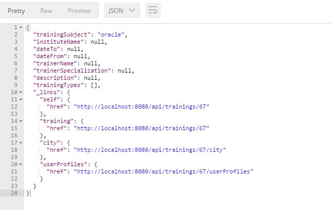Click line number 9 in the gutter
This screenshot has width=331, height=210.
pos(16,85)
